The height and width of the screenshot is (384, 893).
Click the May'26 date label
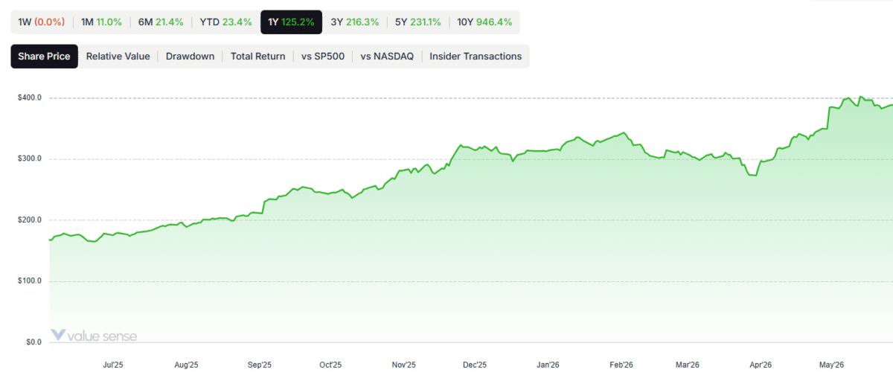coord(831,365)
